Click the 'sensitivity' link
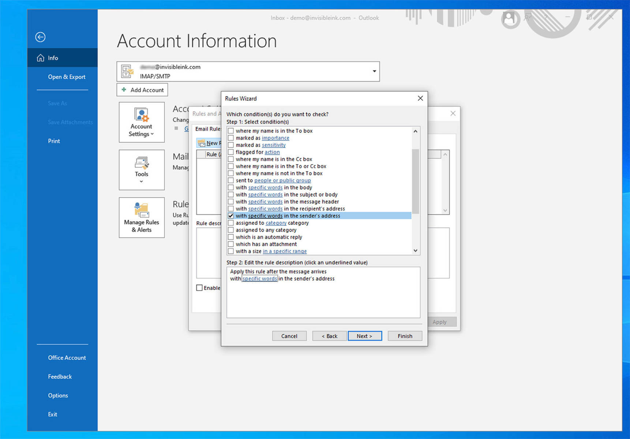This screenshot has height=439, width=630. coord(274,145)
